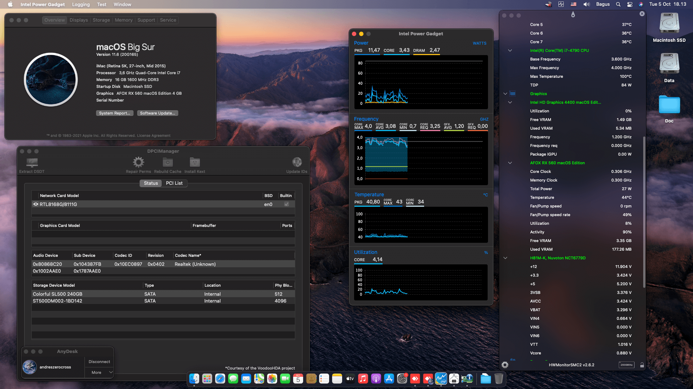Open the AnyDesk More dropdown
The image size is (693, 389).
tap(99, 372)
